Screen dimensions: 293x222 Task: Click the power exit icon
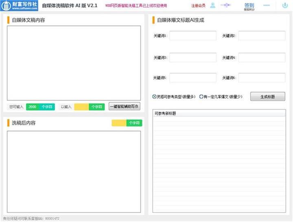(285, 5)
